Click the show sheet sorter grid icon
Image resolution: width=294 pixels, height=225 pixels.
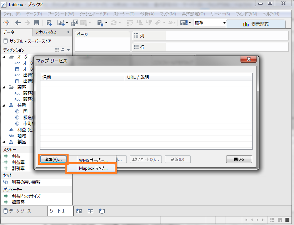[273, 220]
